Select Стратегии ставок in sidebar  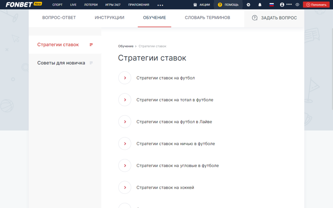[x=58, y=45]
